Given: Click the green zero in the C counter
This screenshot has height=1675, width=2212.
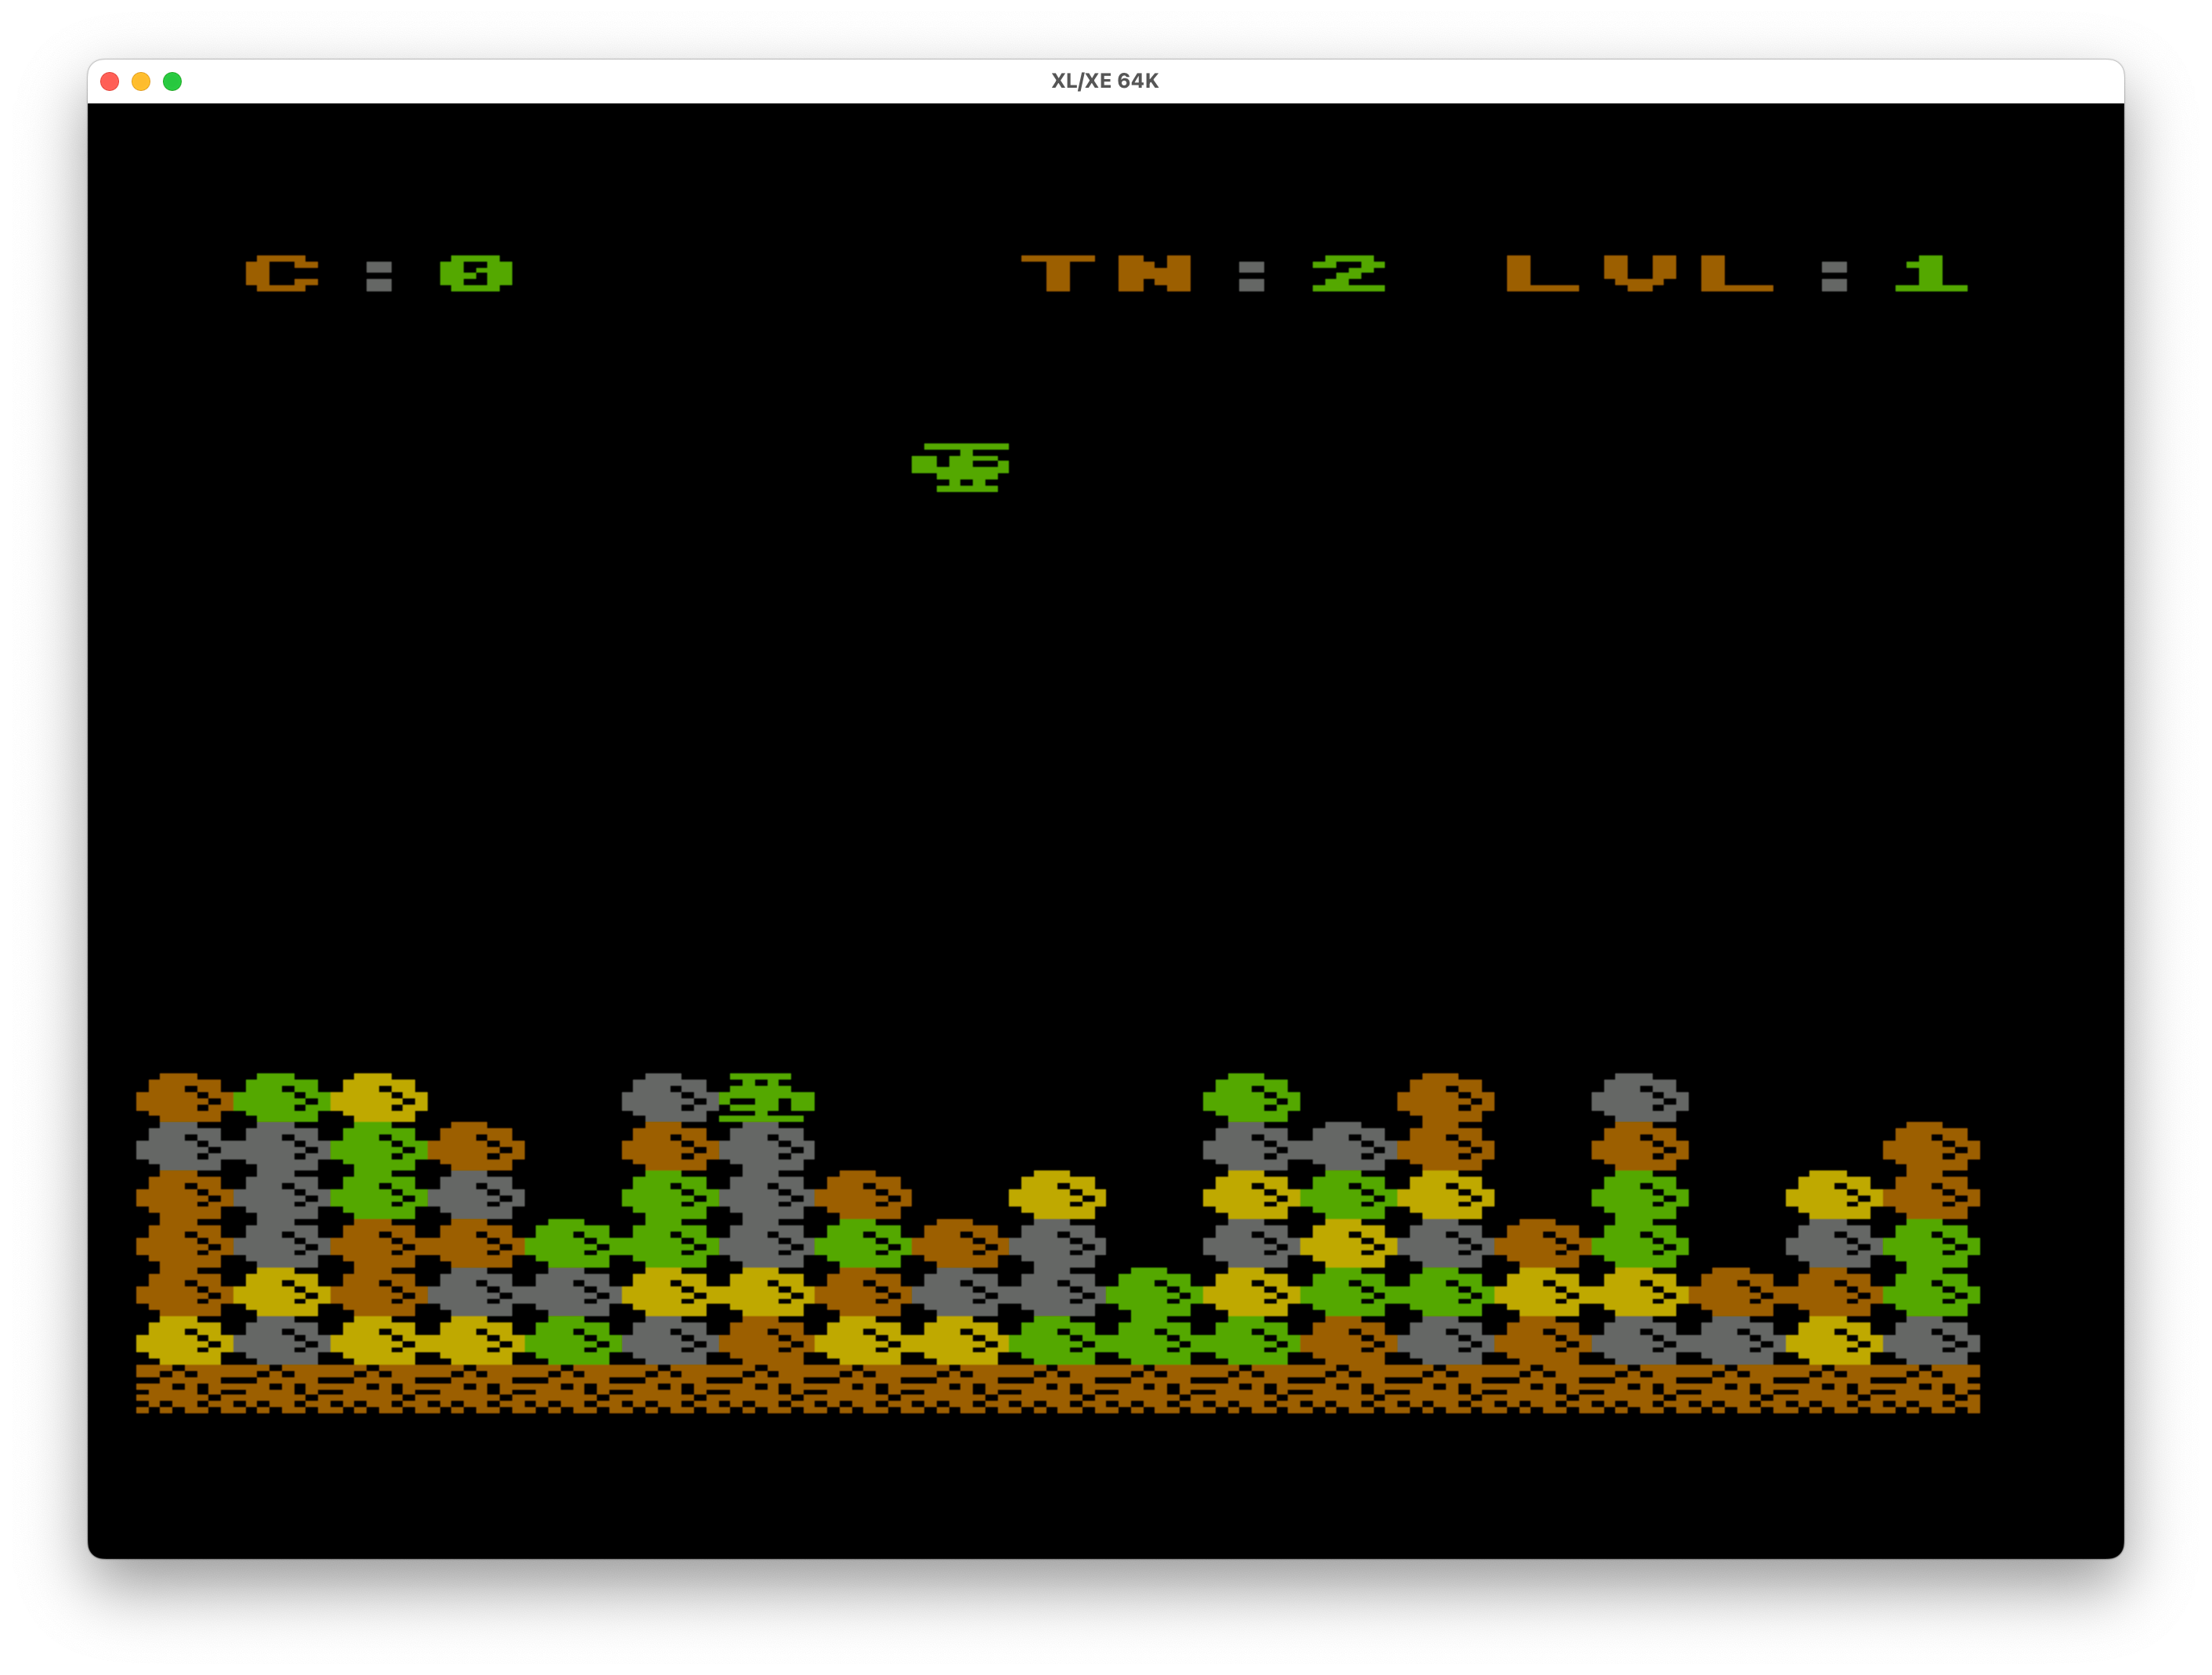Looking at the screenshot, I should pos(476,273).
